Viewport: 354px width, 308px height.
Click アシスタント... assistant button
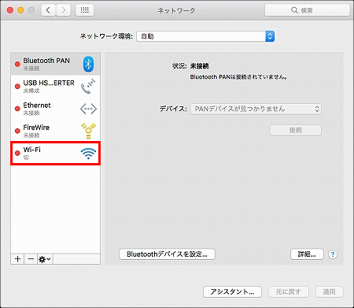point(232,291)
